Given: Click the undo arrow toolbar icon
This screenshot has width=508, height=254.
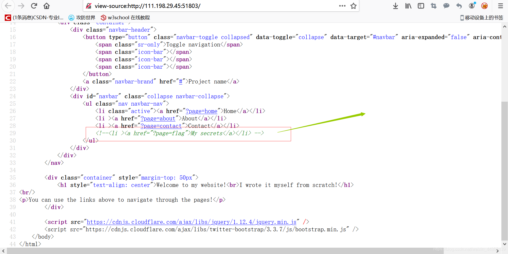Looking at the screenshot, I should tap(459, 6).
